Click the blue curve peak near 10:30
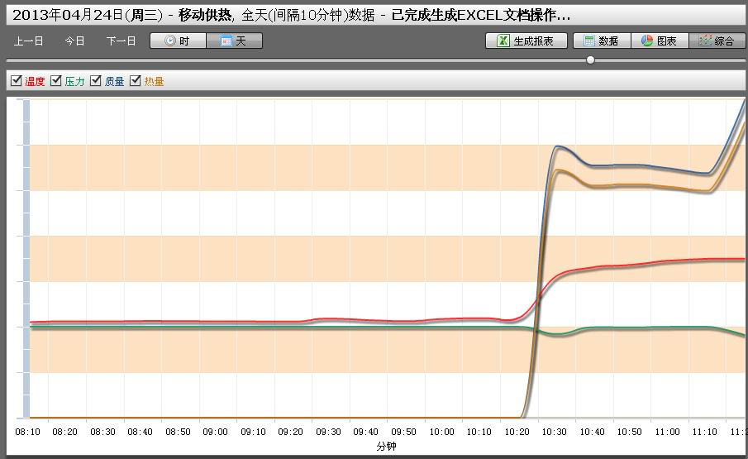This screenshot has height=459, width=748. click(x=560, y=146)
